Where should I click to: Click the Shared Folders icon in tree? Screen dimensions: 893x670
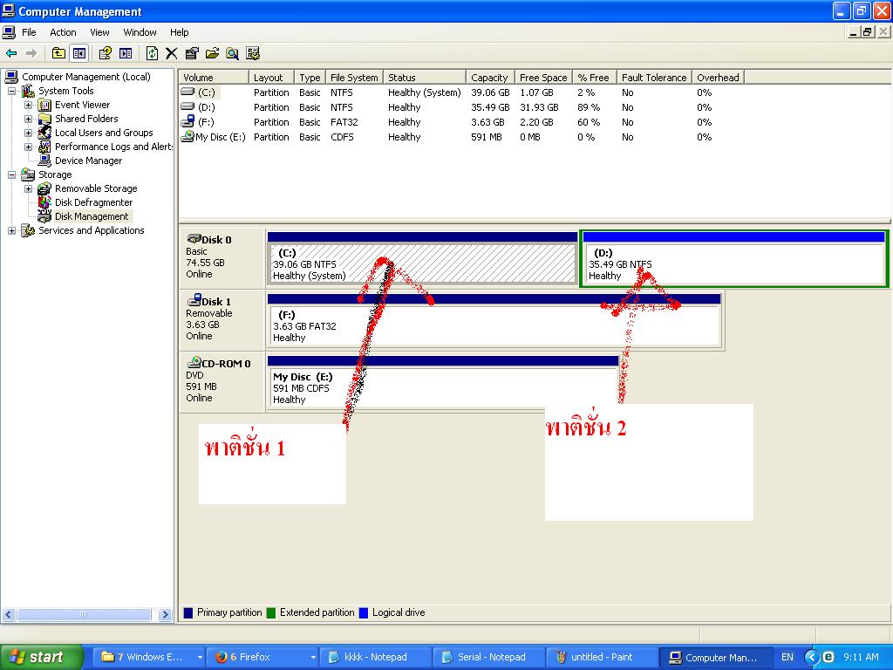44,119
